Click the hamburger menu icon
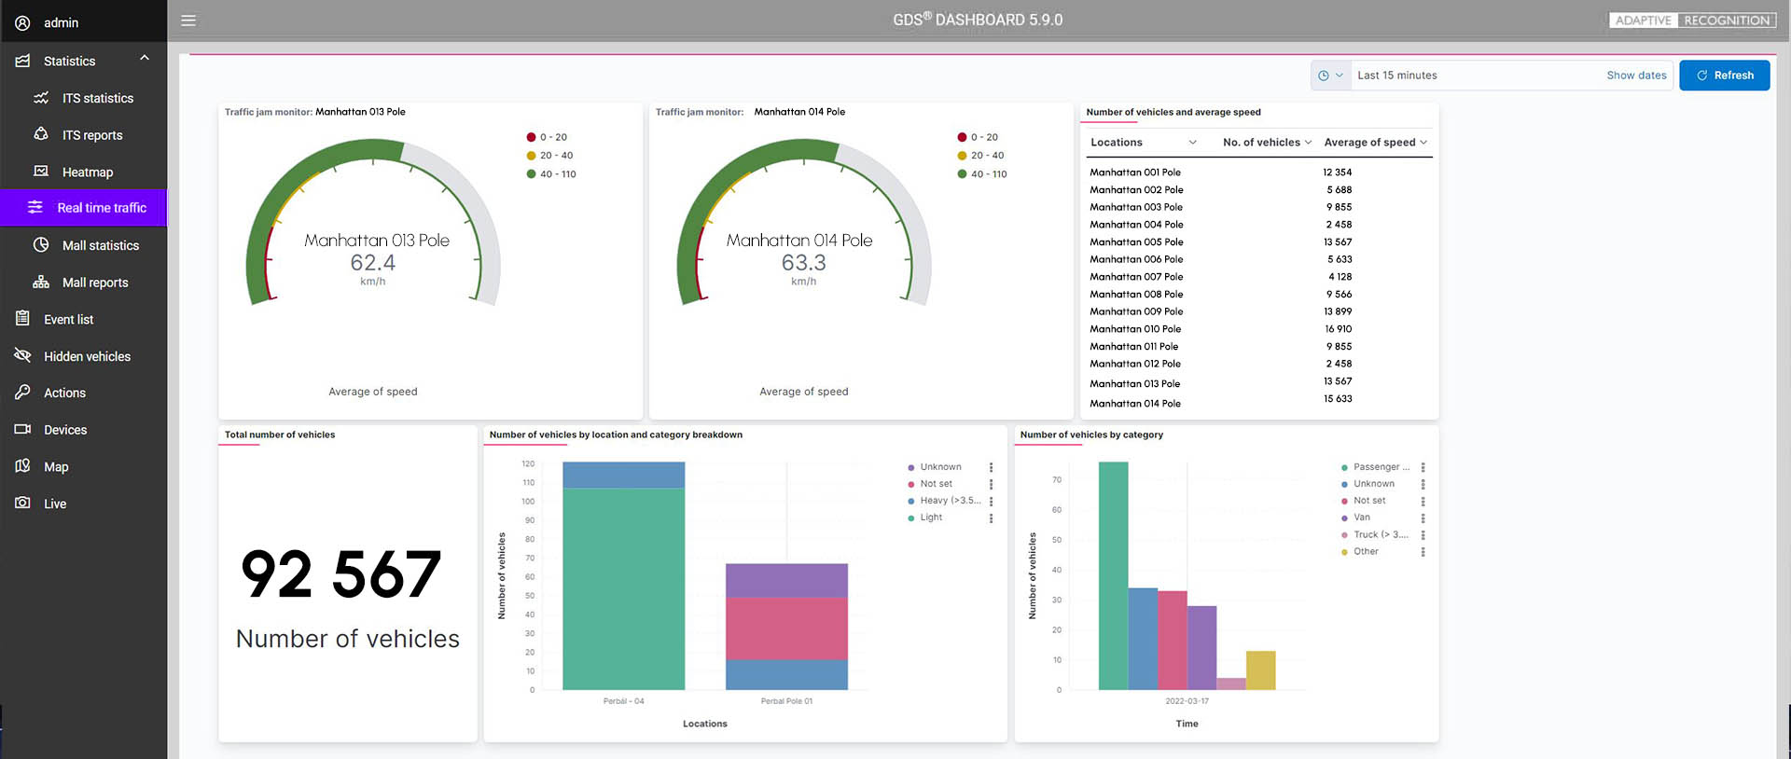The height and width of the screenshot is (759, 1791). [188, 21]
